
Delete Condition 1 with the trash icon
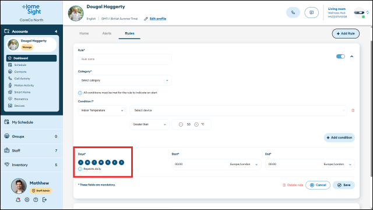(353, 110)
